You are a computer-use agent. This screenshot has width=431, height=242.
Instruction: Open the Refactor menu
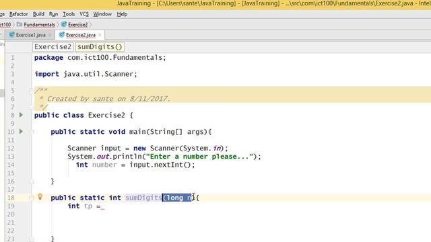[x=18, y=14]
